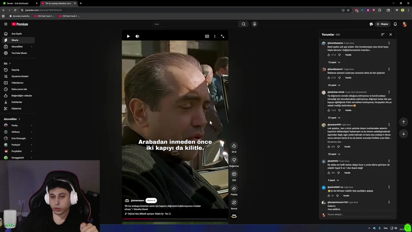This screenshot has width=412, height=232.
Task: Expand 26 yanıt replies
Action: [334, 85]
